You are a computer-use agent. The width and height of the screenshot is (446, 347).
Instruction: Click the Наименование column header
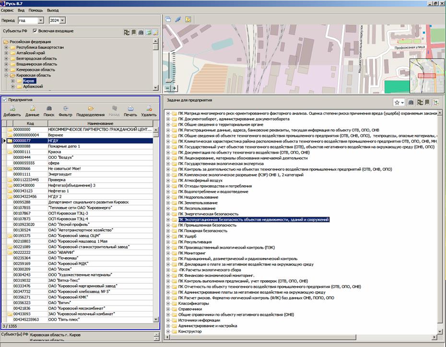click(99, 123)
